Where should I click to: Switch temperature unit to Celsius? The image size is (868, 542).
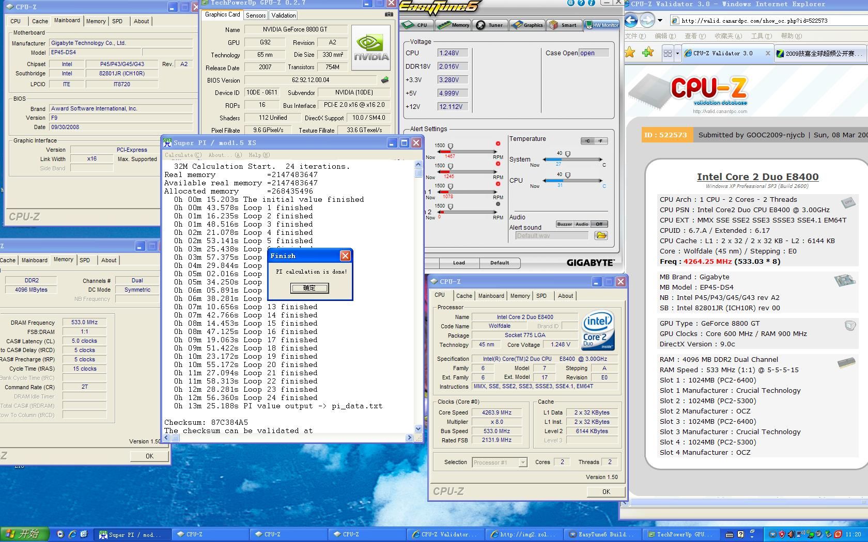pyautogui.click(x=588, y=141)
